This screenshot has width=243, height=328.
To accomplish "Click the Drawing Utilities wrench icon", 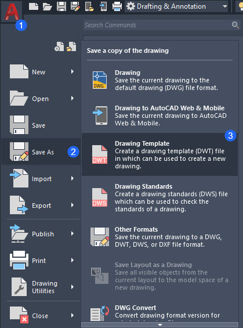I will click(19, 287).
